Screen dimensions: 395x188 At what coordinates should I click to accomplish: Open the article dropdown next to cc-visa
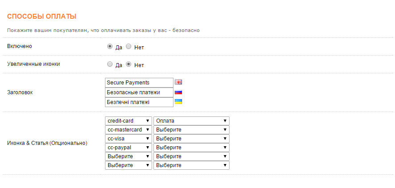coord(191,139)
